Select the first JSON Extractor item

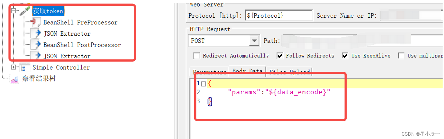(67, 33)
